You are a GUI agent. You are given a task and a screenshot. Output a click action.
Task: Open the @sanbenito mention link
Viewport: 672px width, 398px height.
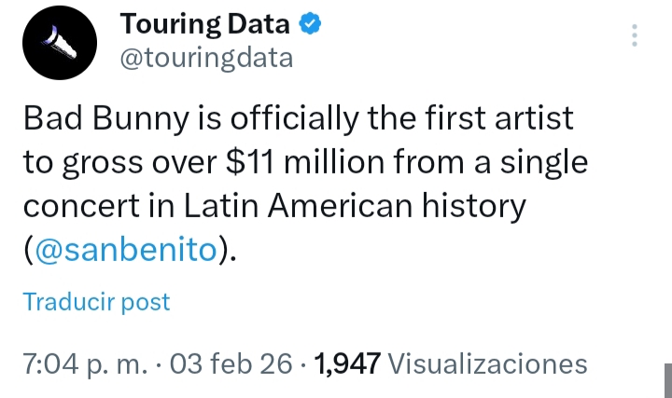(x=127, y=249)
